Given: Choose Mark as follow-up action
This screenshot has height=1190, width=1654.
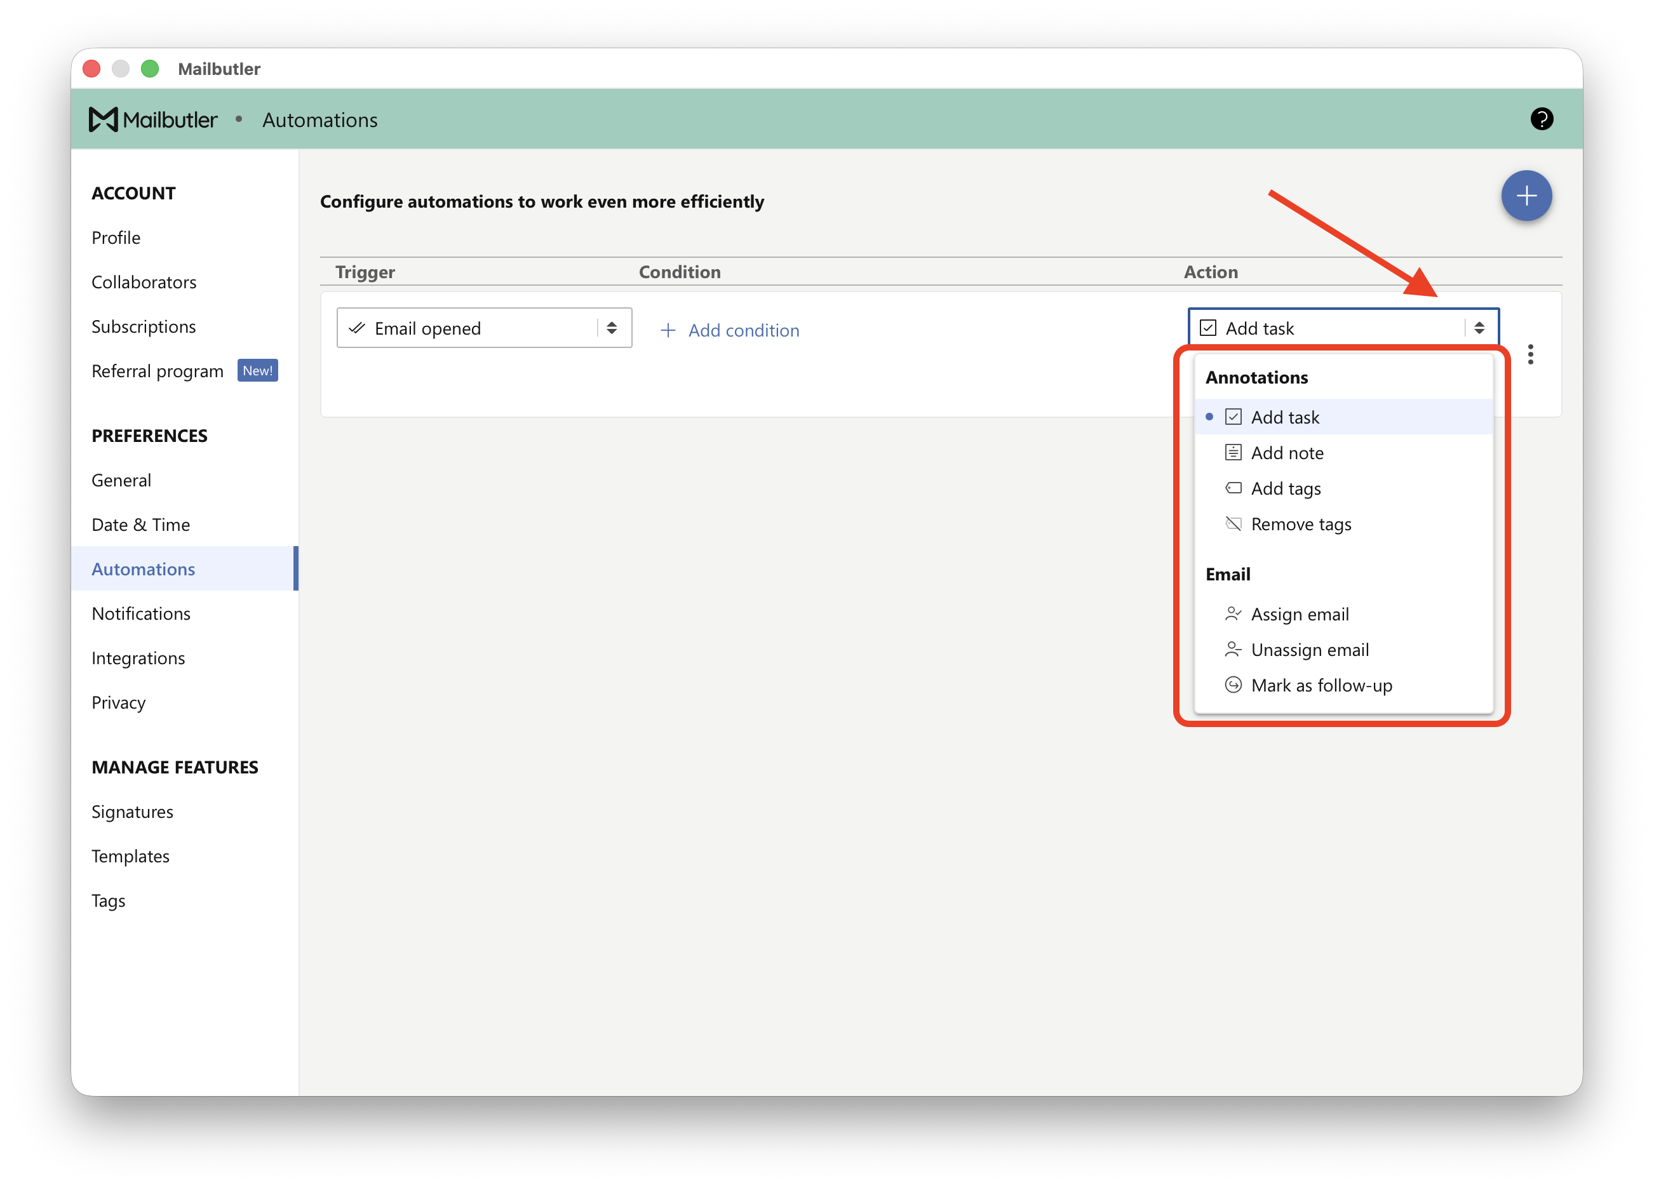Looking at the screenshot, I should [x=1343, y=685].
